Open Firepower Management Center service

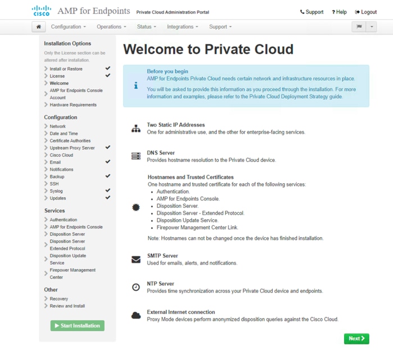pos(73,274)
